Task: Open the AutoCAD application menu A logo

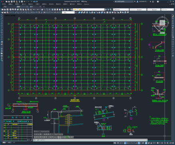Action: pos(2,2)
